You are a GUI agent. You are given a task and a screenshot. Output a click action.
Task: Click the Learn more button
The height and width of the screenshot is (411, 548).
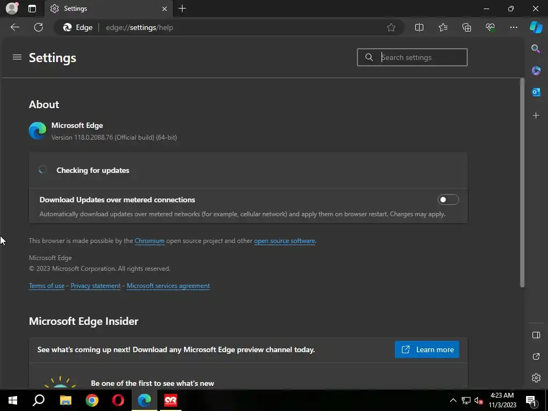[427, 349]
